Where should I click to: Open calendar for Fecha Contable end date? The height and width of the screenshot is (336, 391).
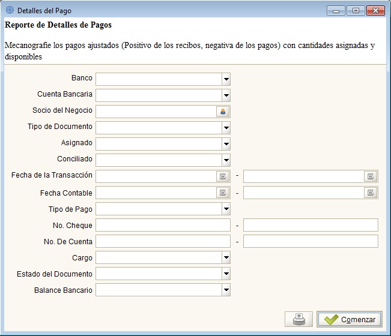click(371, 193)
